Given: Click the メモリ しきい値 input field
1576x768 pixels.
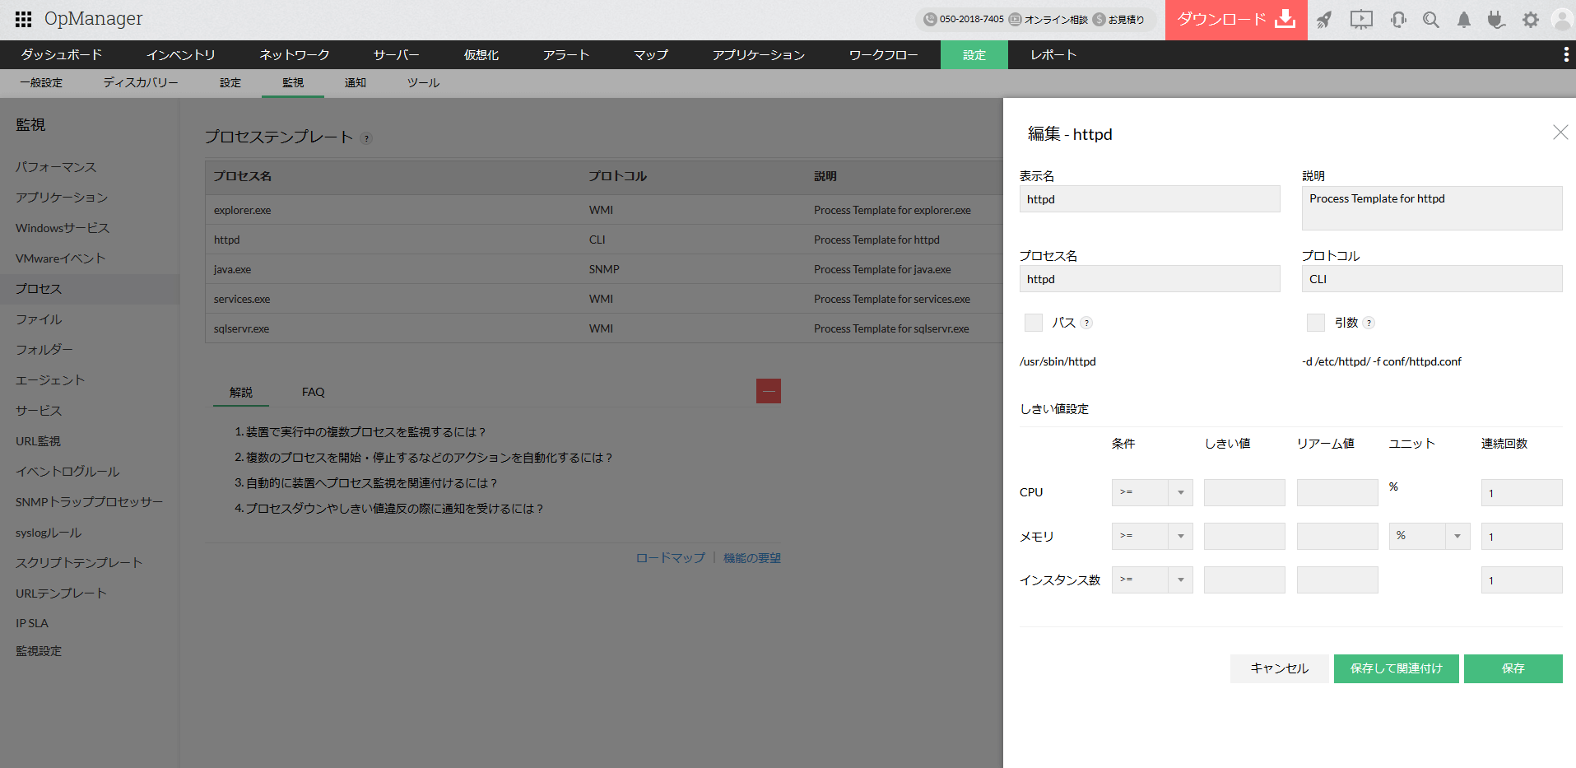Looking at the screenshot, I should point(1244,536).
